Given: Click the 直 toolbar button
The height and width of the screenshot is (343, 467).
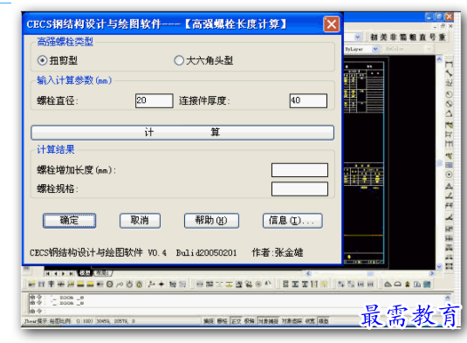Looking at the screenshot, I should pyautogui.click(x=422, y=38).
